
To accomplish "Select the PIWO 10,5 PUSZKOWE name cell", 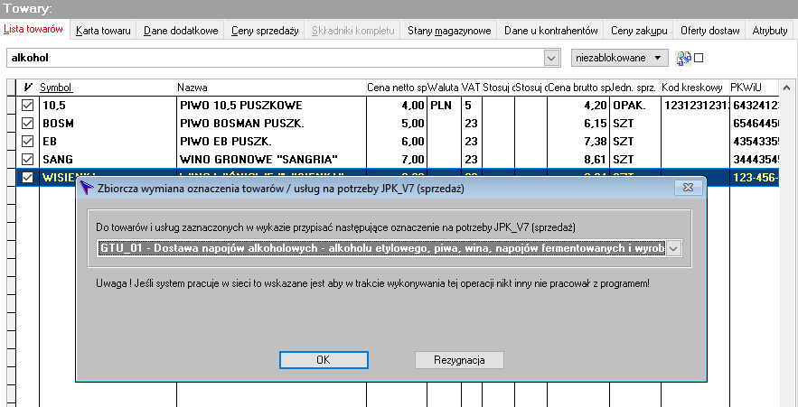I will tap(271, 106).
